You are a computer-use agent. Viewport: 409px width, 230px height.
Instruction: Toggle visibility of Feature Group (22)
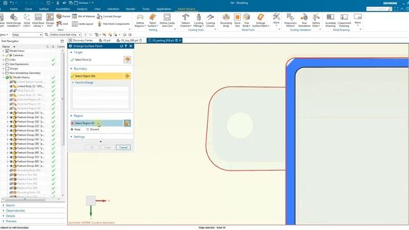pos(12,126)
